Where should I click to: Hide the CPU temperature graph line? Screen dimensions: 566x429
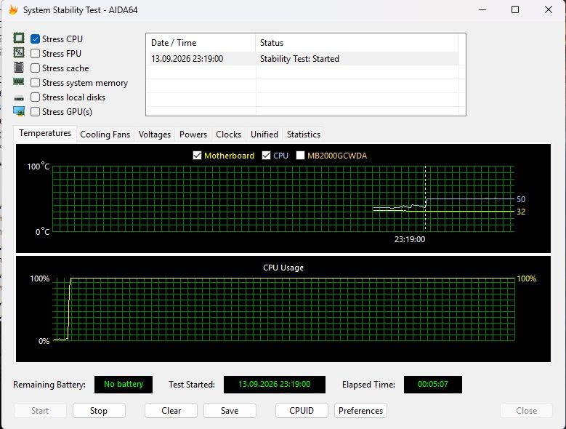tap(266, 156)
